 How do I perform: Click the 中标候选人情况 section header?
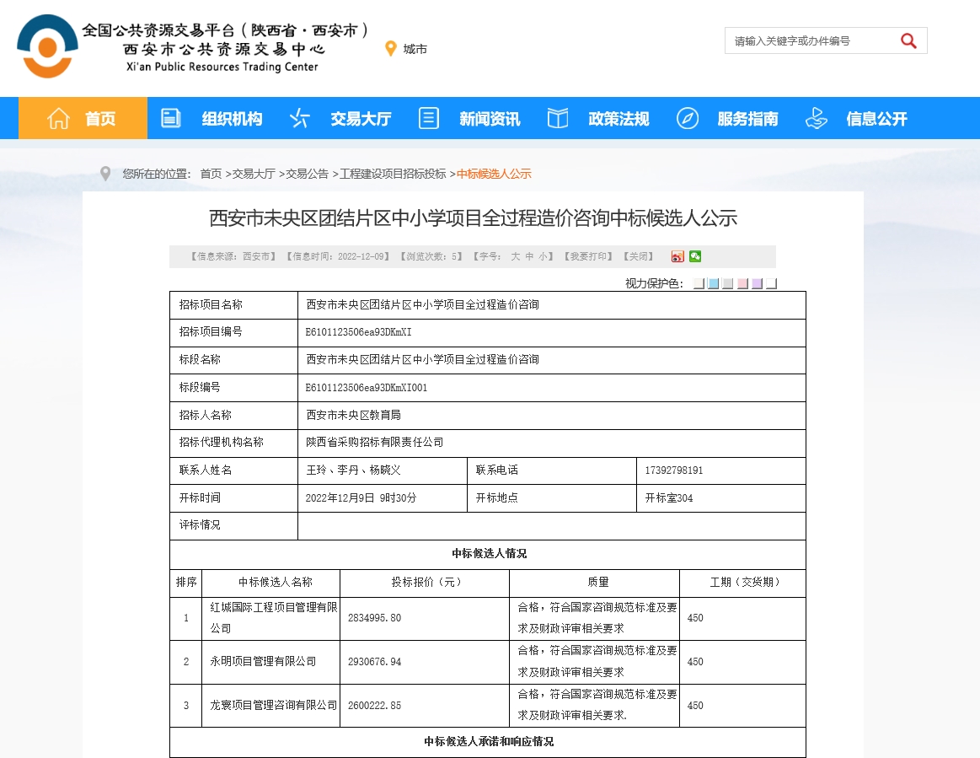(x=489, y=553)
